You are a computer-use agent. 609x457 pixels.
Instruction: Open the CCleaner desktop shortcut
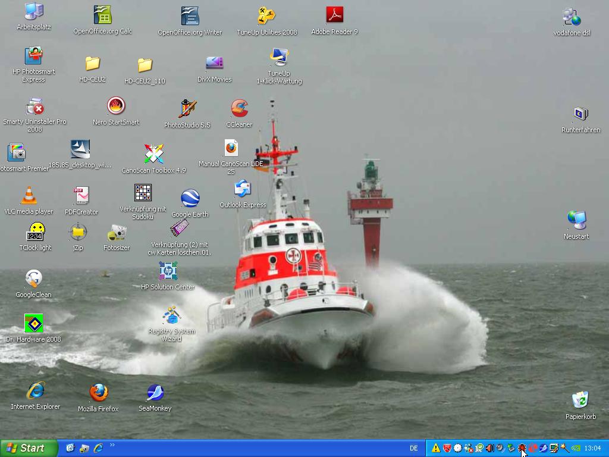pos(239,109)
